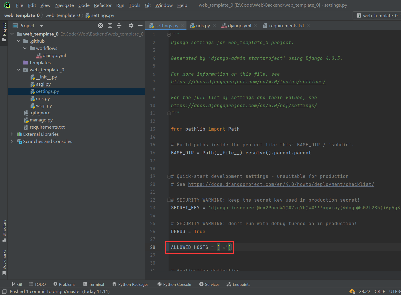Collapse the web_template_0 package folder

pyautogui.click(x=19, y=70)
